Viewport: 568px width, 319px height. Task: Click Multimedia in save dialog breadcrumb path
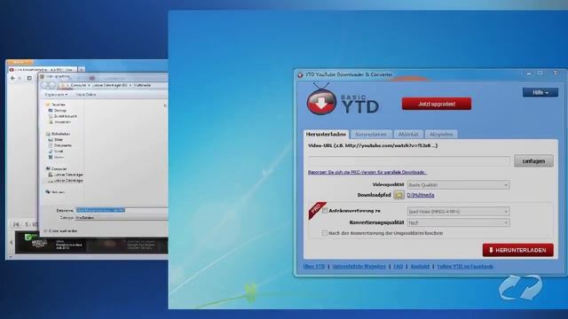(142, 85)
